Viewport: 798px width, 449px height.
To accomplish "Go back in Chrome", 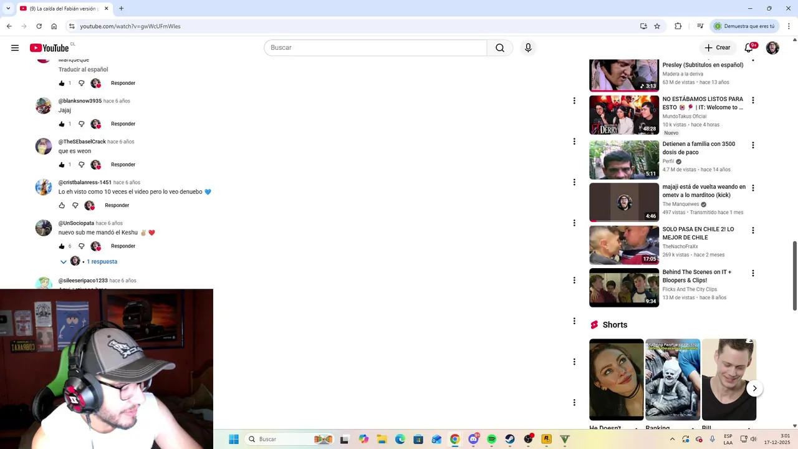I will click(9, 26).
